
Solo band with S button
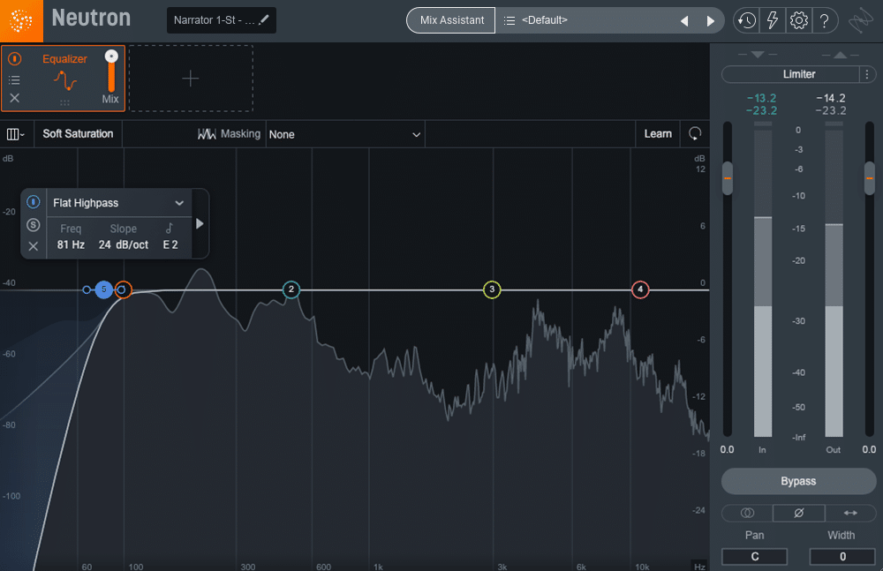tap(34, 225)
